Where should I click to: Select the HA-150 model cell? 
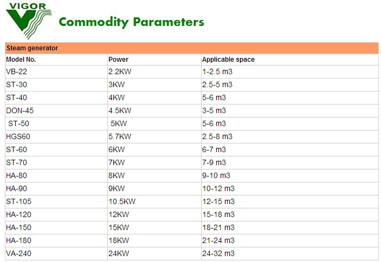[x=56, y=227]
